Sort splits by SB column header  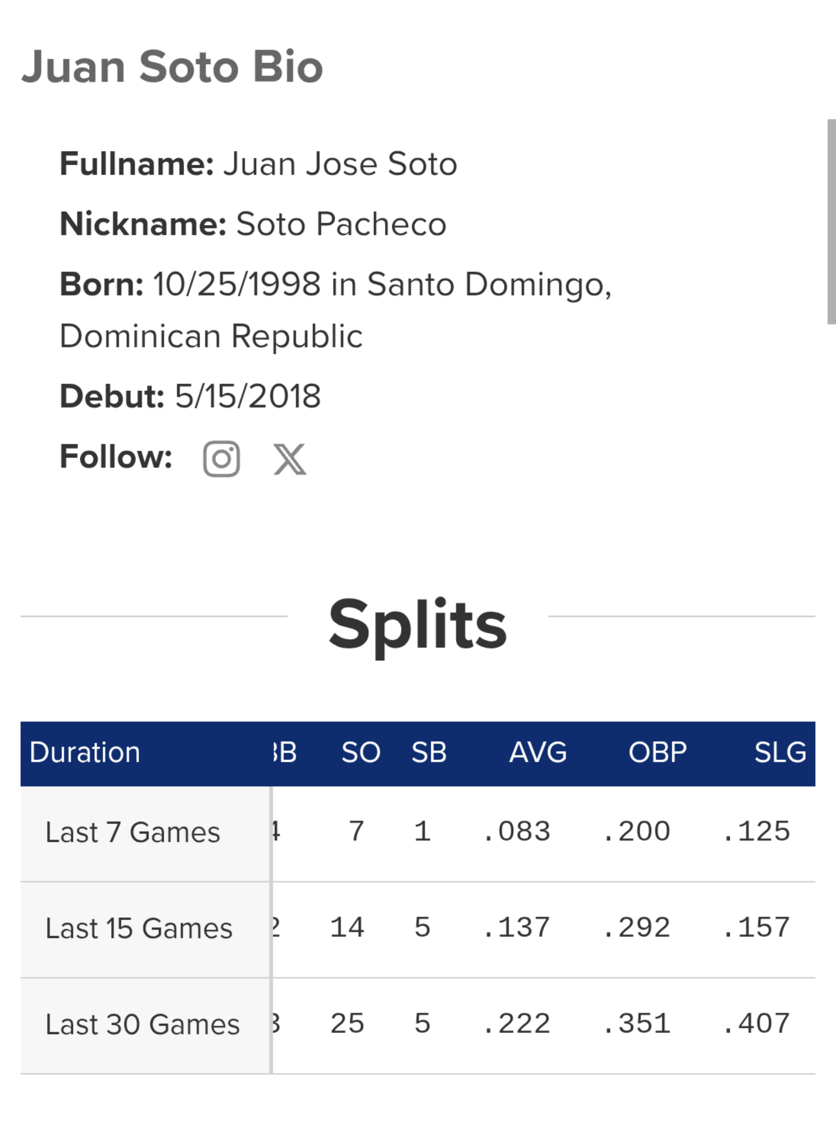pos(429,752)
